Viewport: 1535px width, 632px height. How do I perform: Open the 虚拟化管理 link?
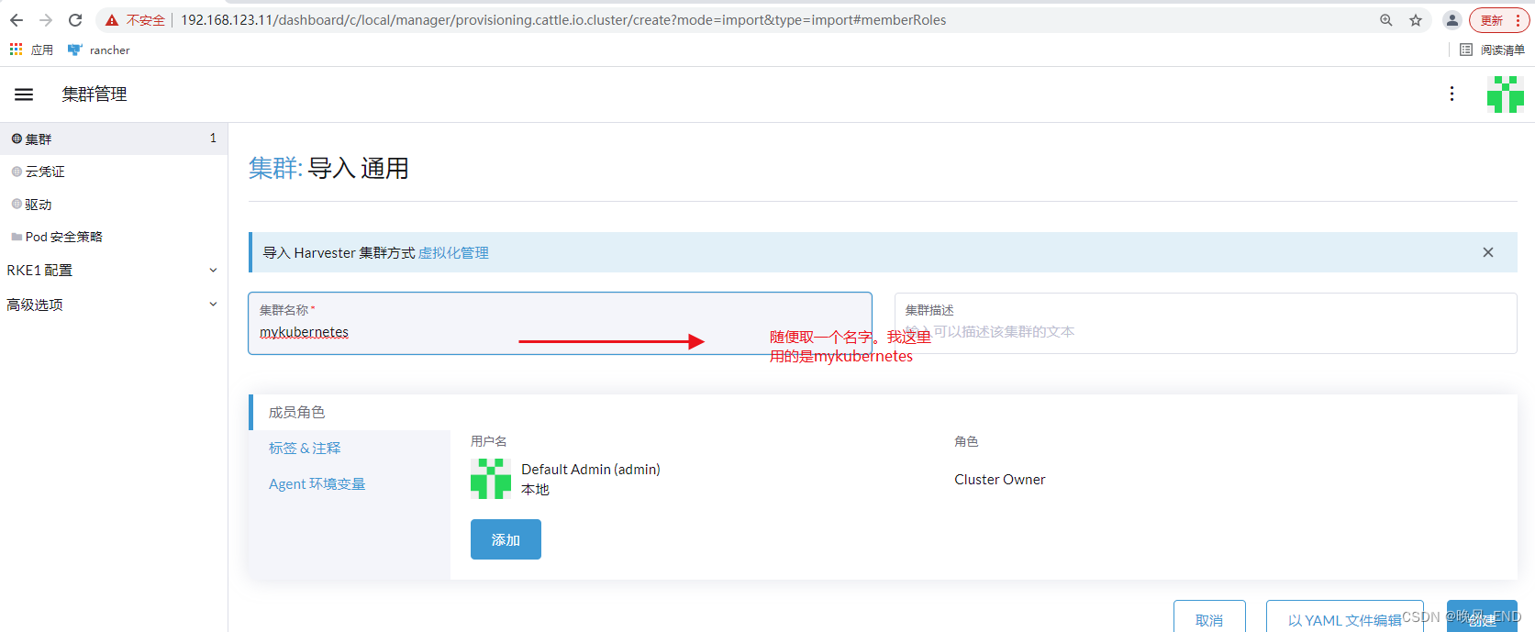point(453,252)
